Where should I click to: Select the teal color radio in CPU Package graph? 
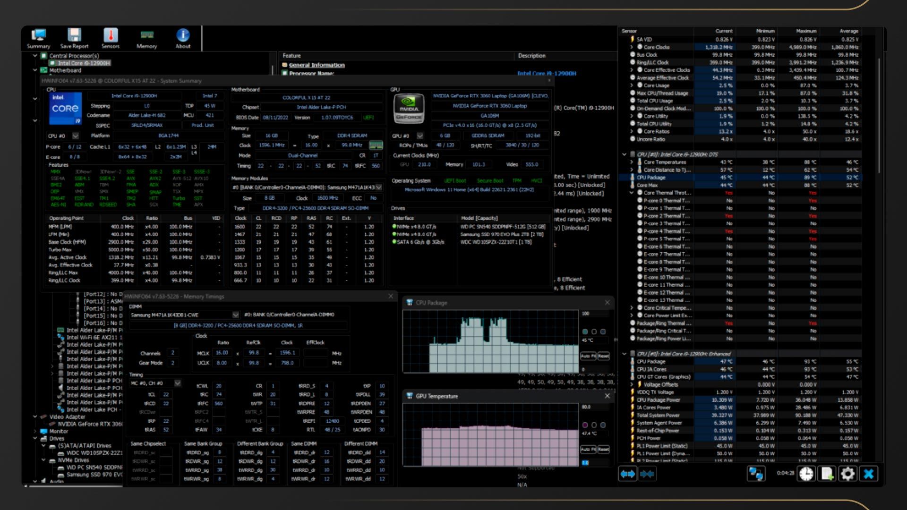(x=585, y=332)
